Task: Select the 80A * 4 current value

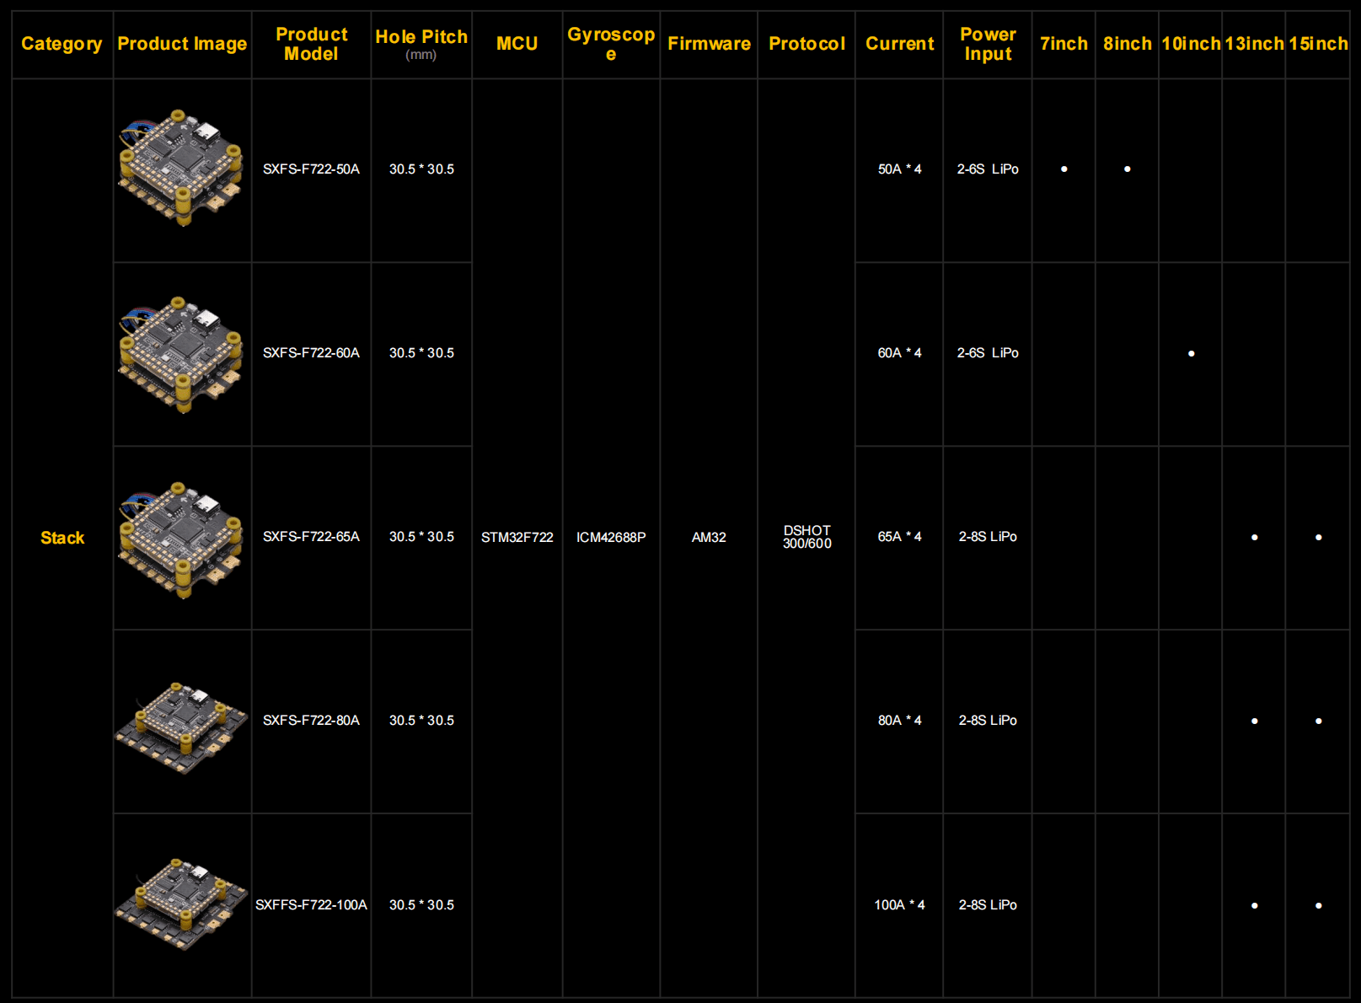Action: 899,721
